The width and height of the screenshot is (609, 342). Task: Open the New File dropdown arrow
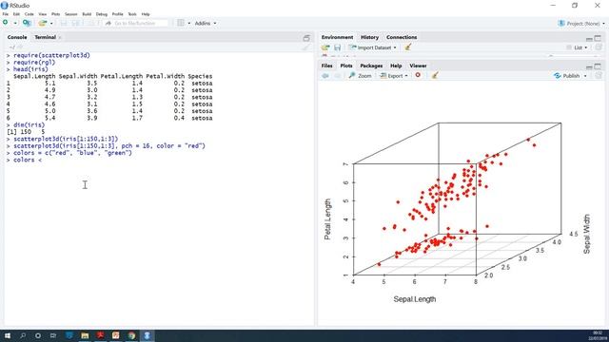15,23
